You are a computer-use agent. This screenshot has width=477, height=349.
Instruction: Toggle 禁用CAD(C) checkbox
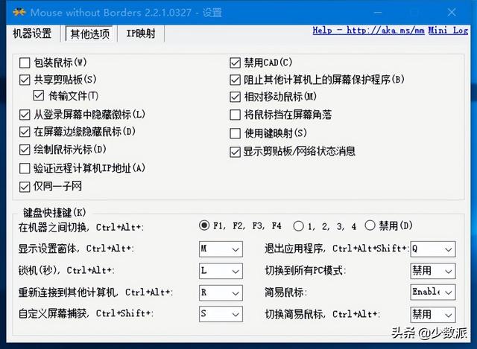coord(236,63)
